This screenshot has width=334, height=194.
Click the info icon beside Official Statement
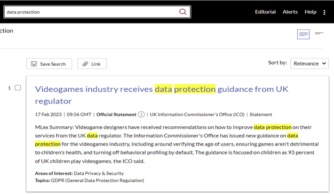click(141, 115)
